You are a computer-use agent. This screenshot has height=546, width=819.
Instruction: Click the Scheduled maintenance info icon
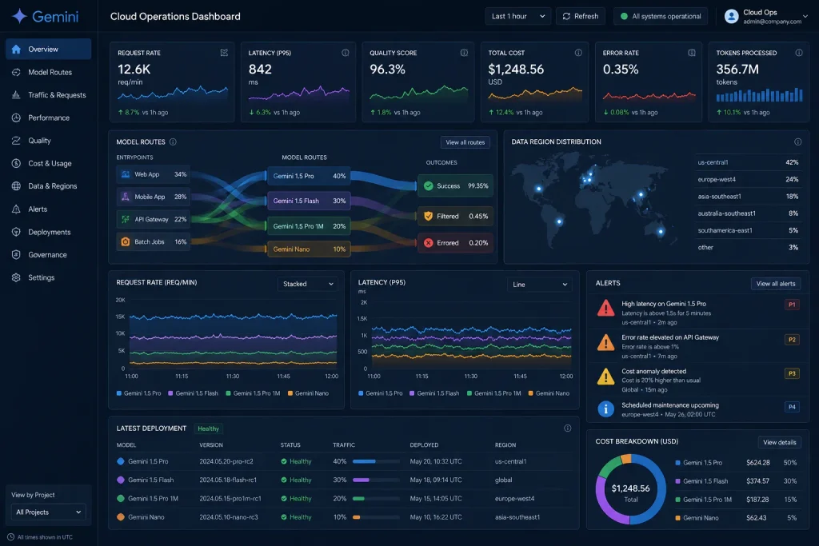[x=605, y=409]
